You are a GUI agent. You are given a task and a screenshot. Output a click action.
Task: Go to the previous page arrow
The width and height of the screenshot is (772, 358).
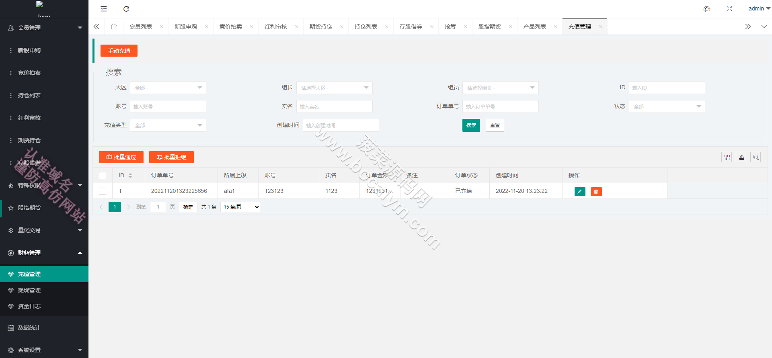[101, 207]
